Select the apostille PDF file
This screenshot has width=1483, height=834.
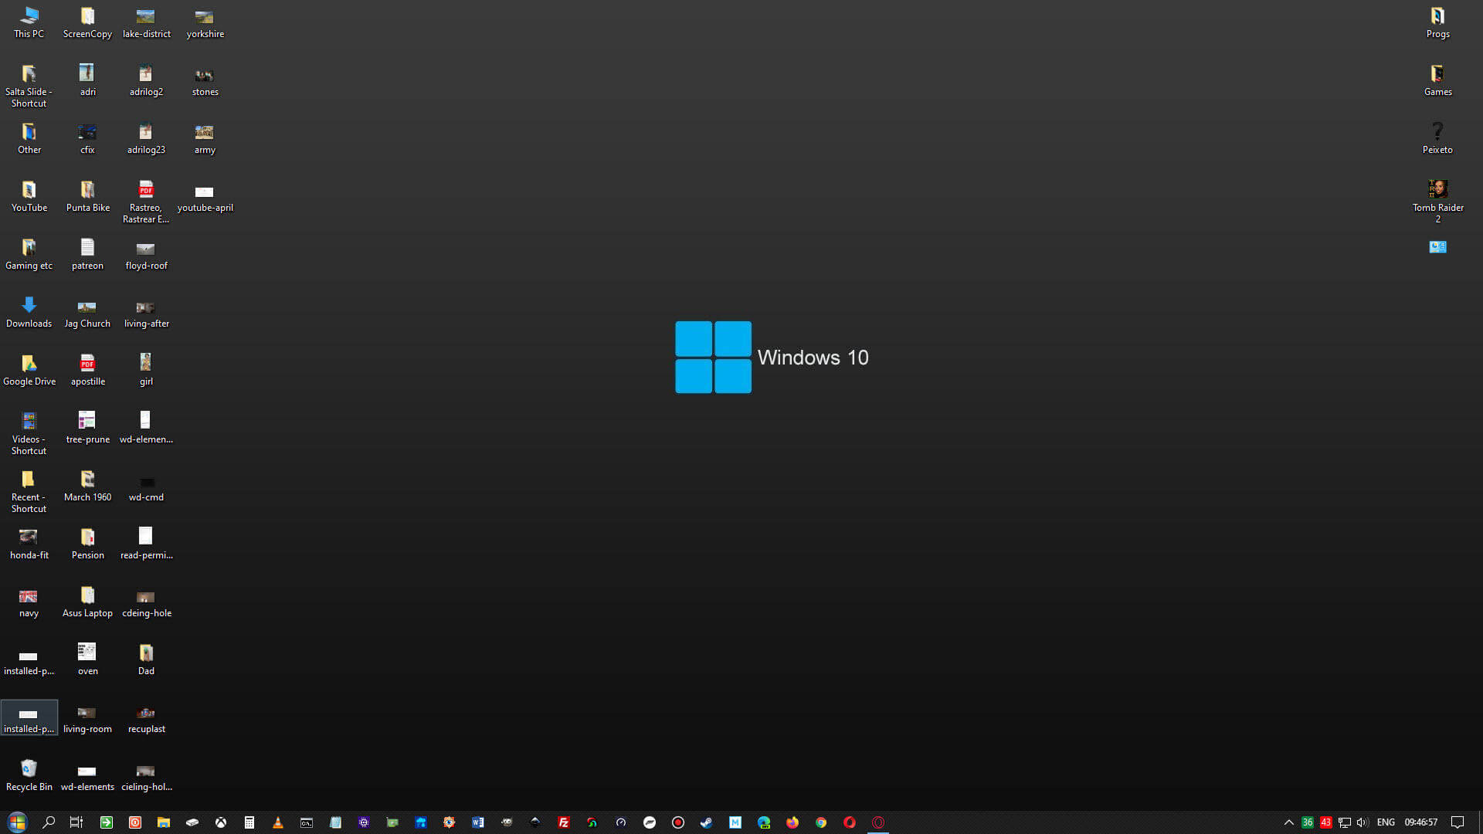[x=87, y=370]
